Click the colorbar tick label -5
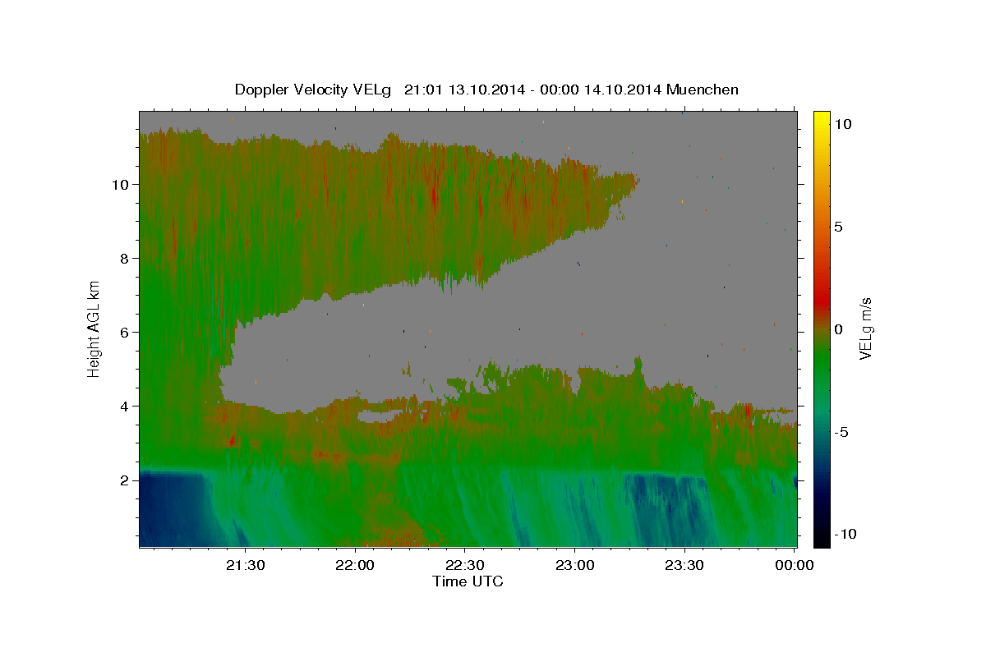 [840, 432]
